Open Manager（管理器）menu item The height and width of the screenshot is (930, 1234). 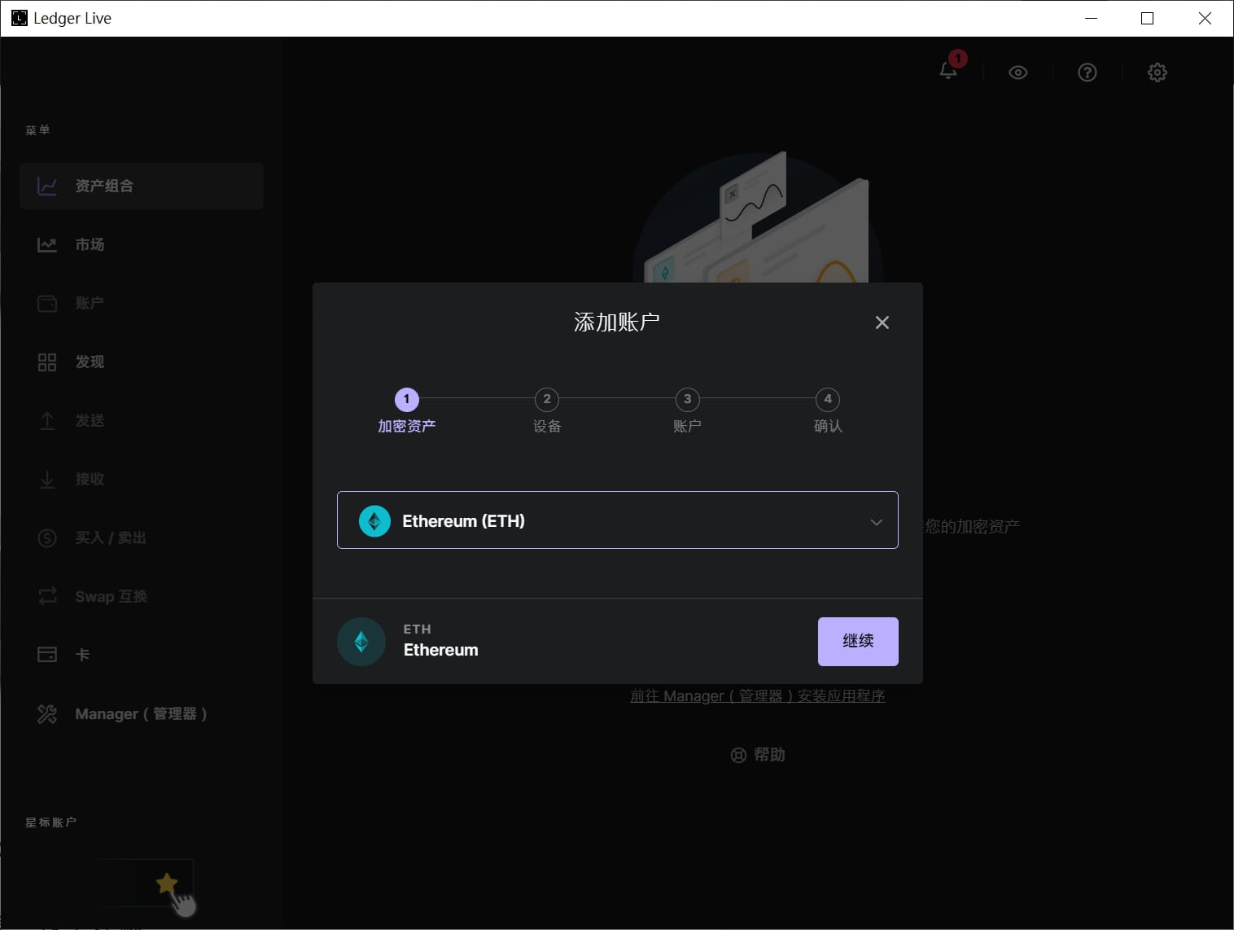click(142, 713)
